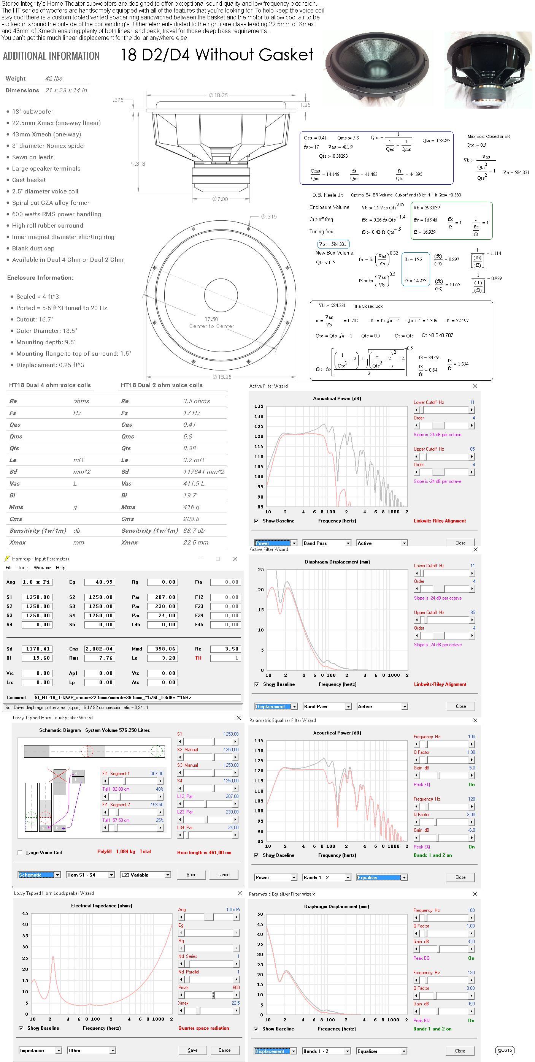
Task: Click Pmax right arrow in Impedance wizard
Action: 237,995
